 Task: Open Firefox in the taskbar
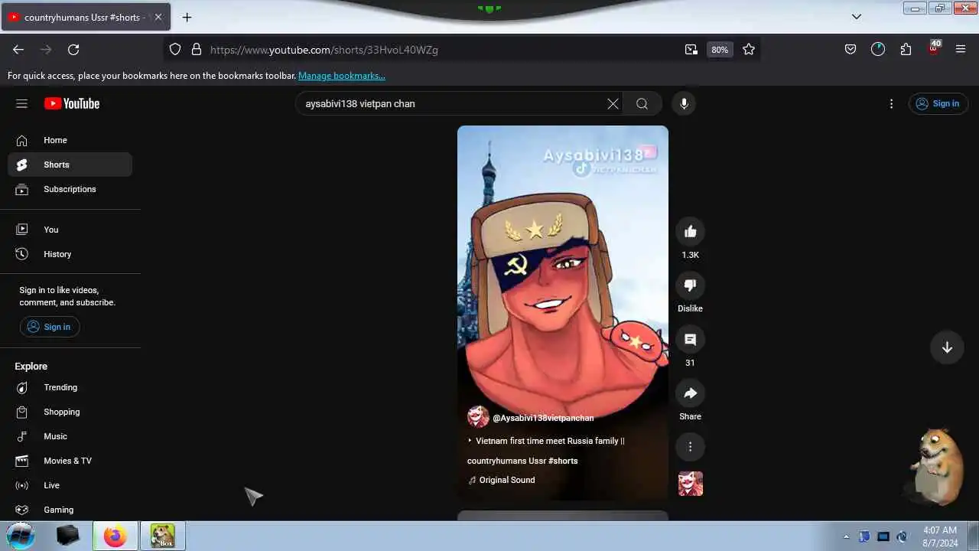[x=115, y=536]
